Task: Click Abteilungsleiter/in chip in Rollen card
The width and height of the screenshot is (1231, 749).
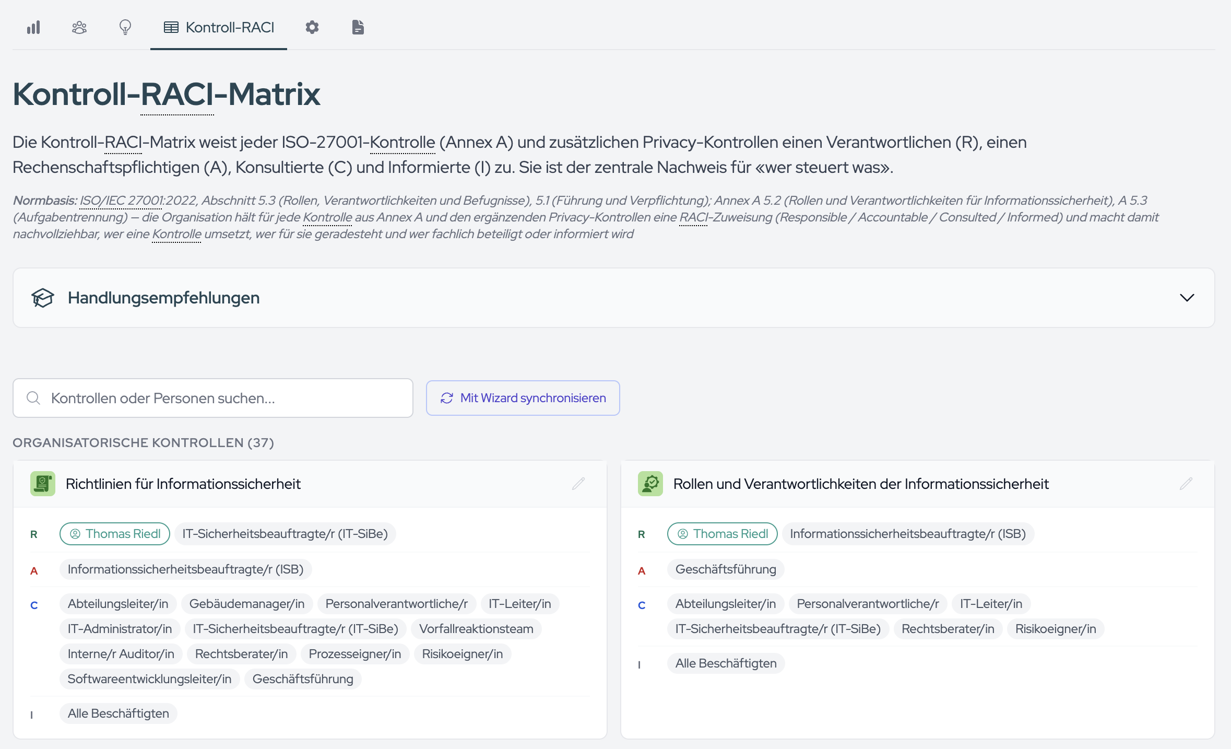Action: coord(726,604)
